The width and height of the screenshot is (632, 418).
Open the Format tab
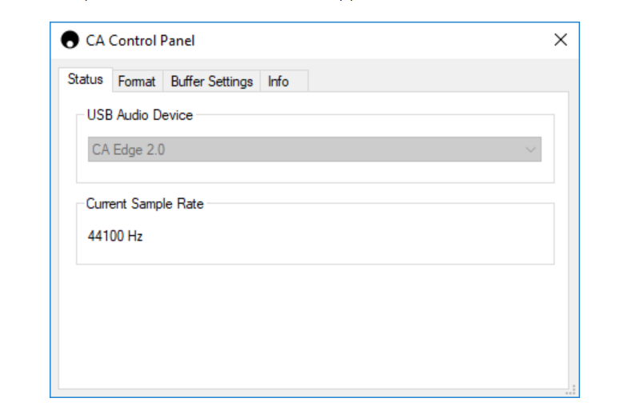click(137, 82)
